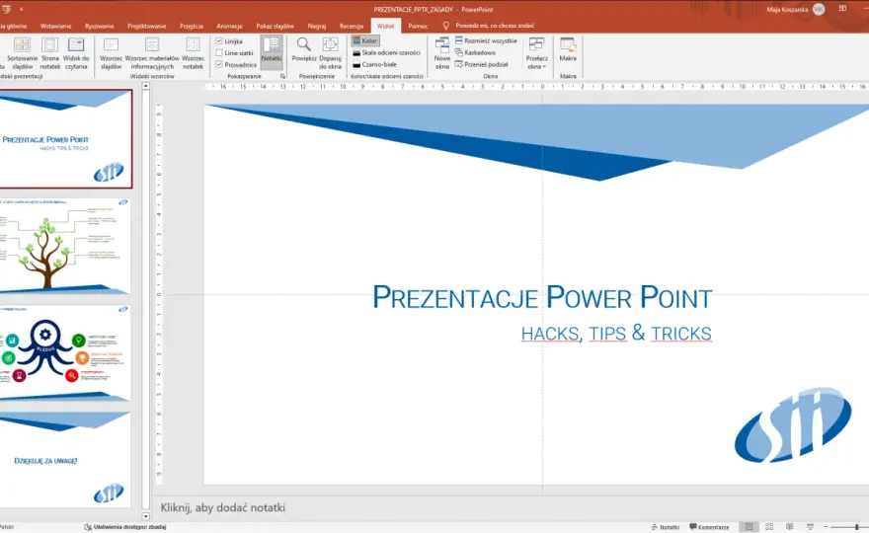This screenshot has height=533, width=869.
Task: Click Przenieś podział
Action: (482, 64)
